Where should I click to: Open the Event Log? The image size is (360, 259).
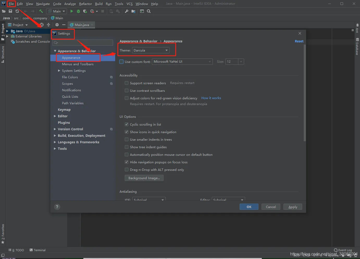tap(343, 250)
